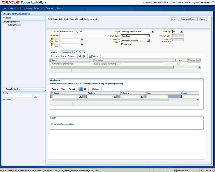
Task: Click the Effective Start Date field
Action: pyautogui.click(x=70, y=40)
